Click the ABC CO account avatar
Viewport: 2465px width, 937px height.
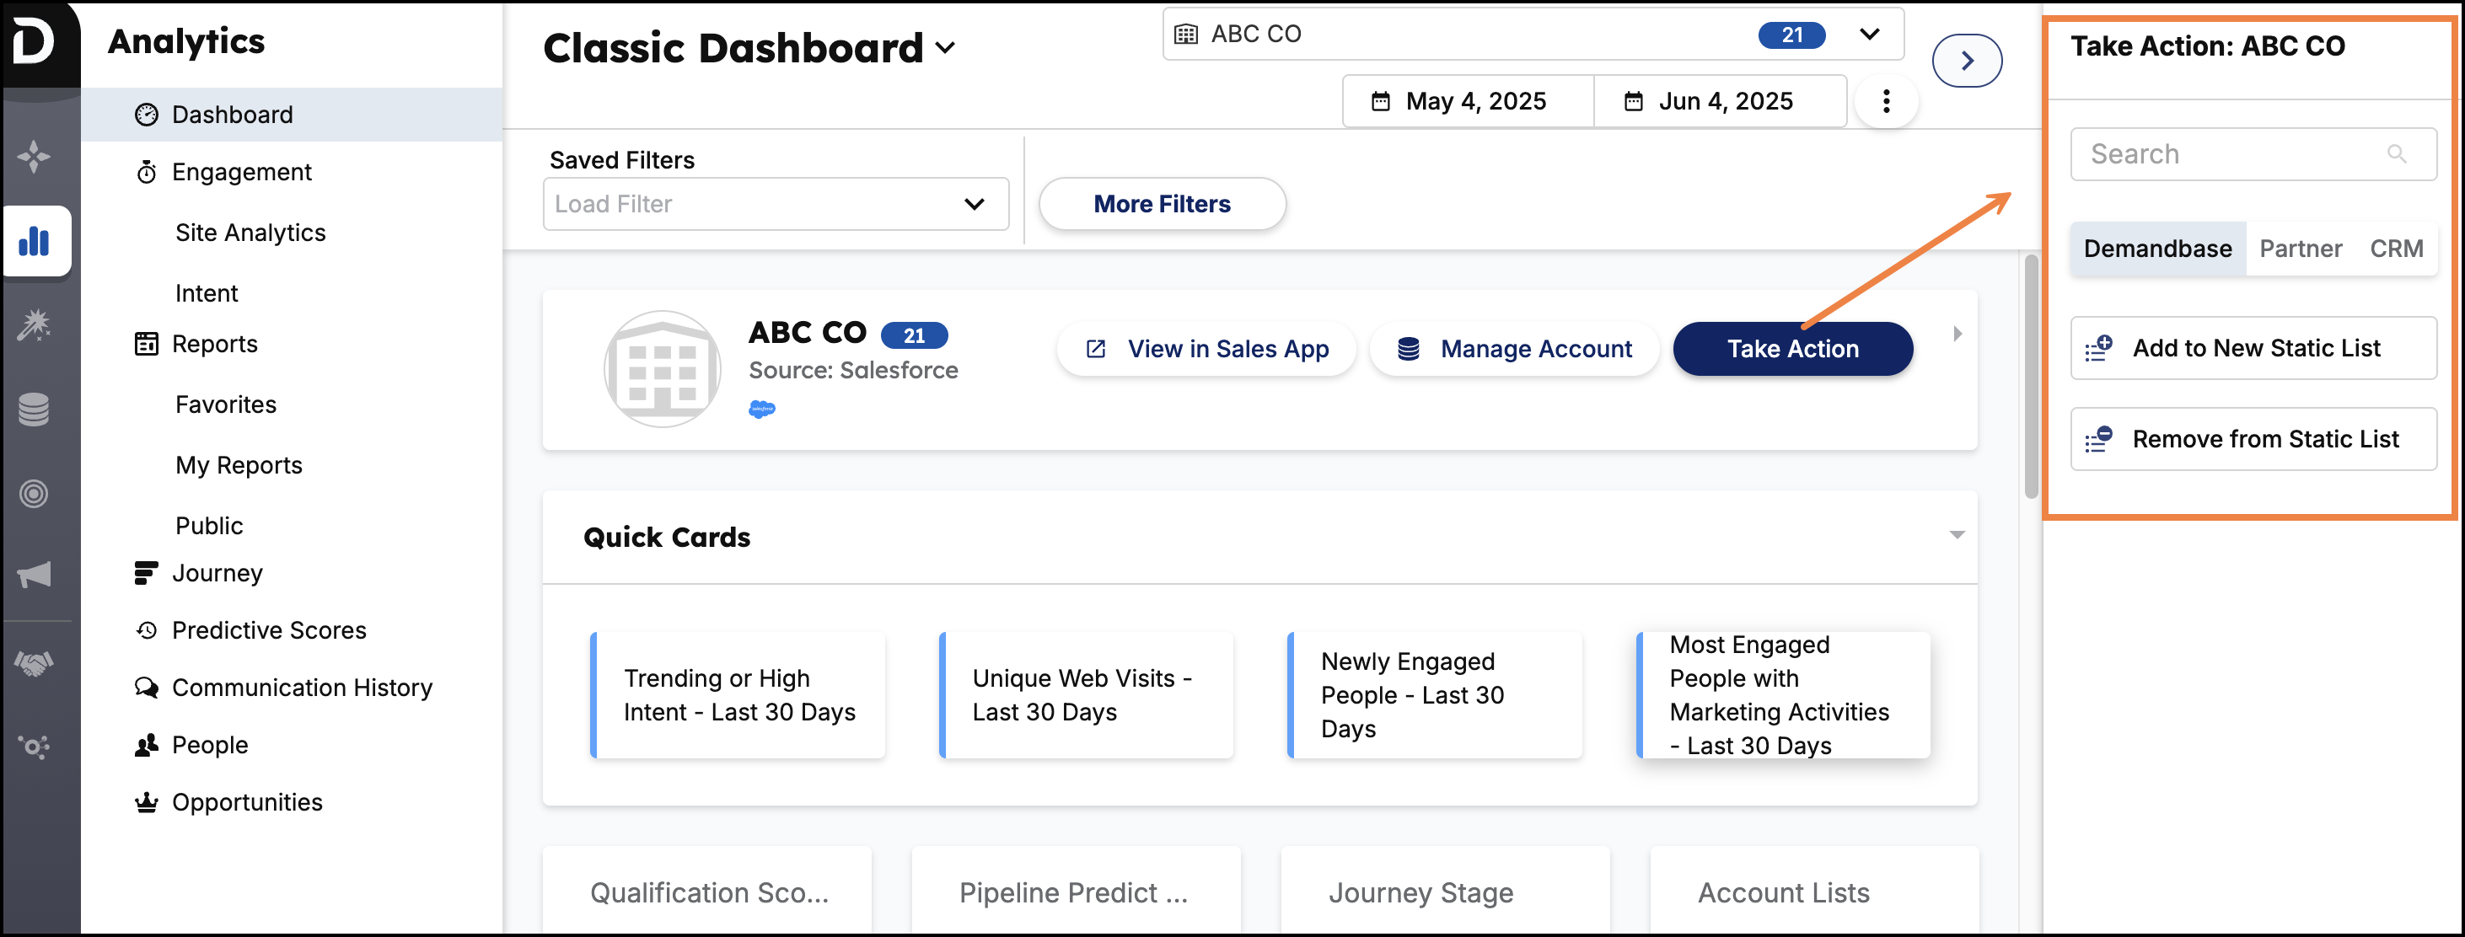pyautogui.click(x=662, y=369)
